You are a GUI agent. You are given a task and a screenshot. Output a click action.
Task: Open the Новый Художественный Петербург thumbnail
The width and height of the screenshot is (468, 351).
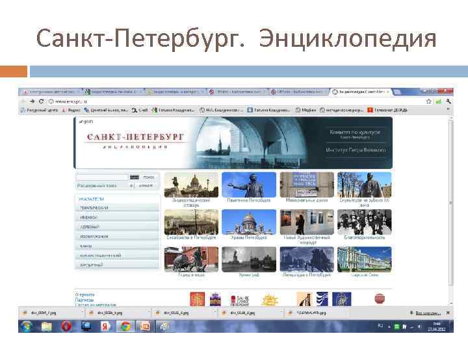point(307,222)
